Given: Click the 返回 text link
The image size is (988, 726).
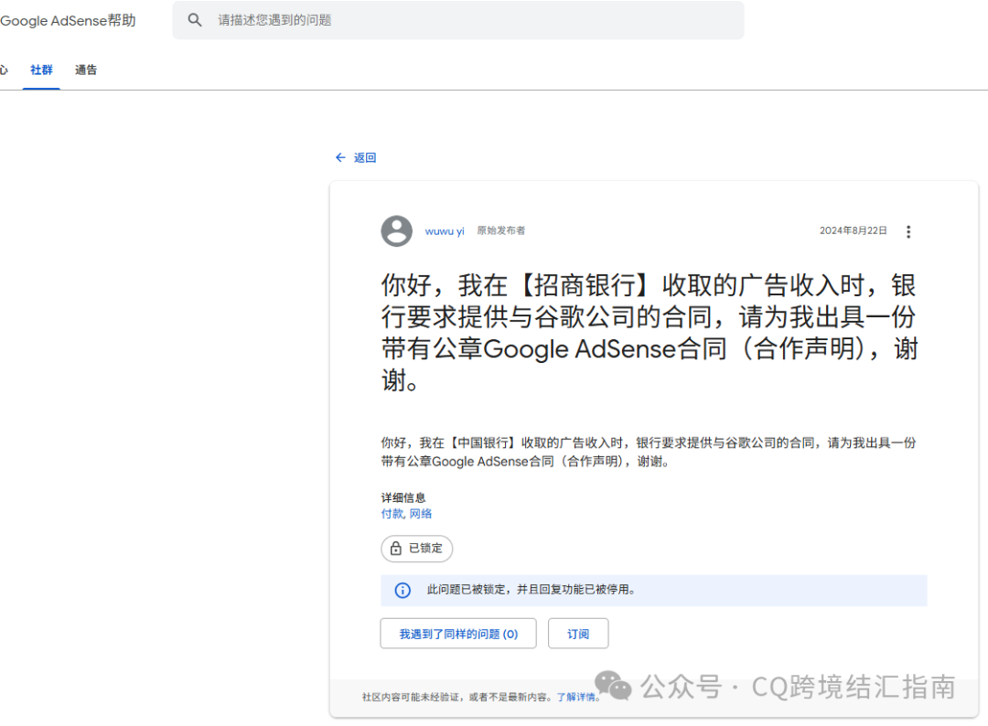Looking at the screenshot, I should [x=363, y=157].
